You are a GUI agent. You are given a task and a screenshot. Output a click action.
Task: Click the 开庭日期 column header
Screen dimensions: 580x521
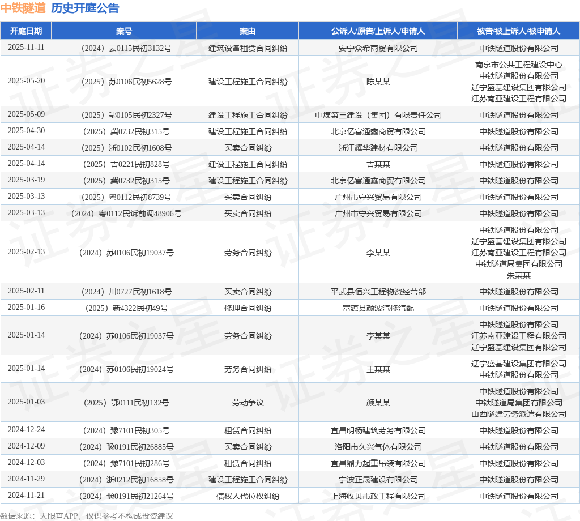(26, 31)
